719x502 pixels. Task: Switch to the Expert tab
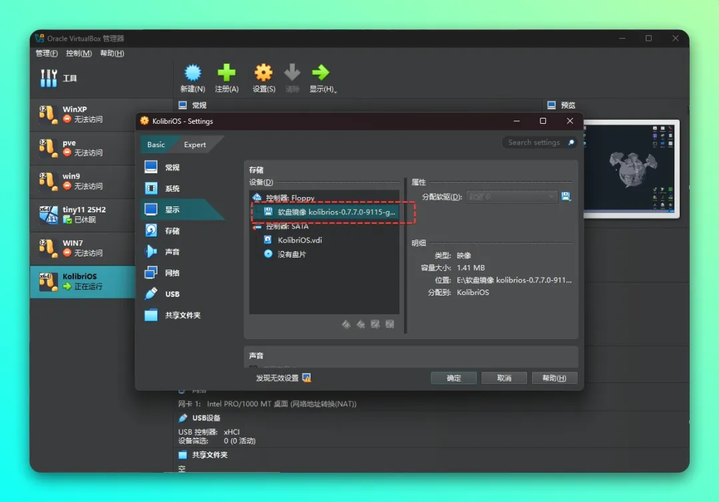195,144
